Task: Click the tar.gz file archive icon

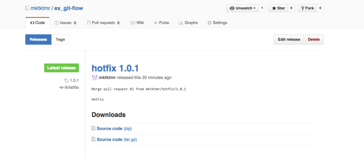Action: (93, 140)
